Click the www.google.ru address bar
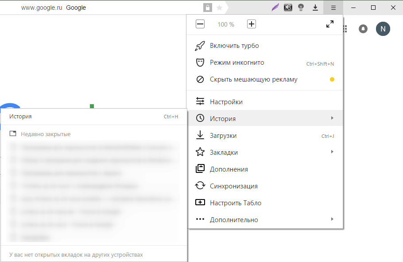Viewport: 403px width, 262px height. click(42, 8)
